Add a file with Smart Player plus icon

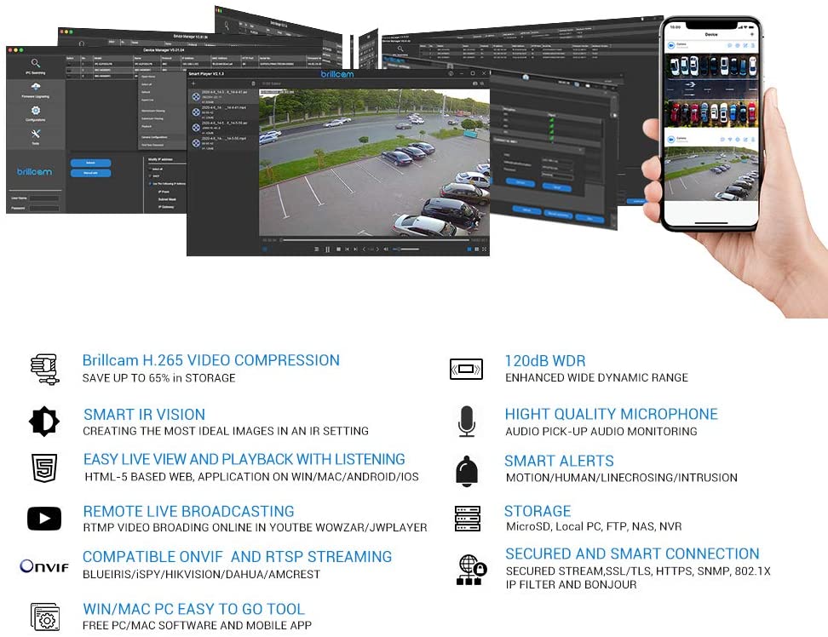(193, 83)
